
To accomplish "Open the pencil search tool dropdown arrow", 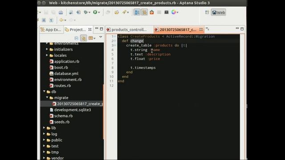I will pos(128,12).
